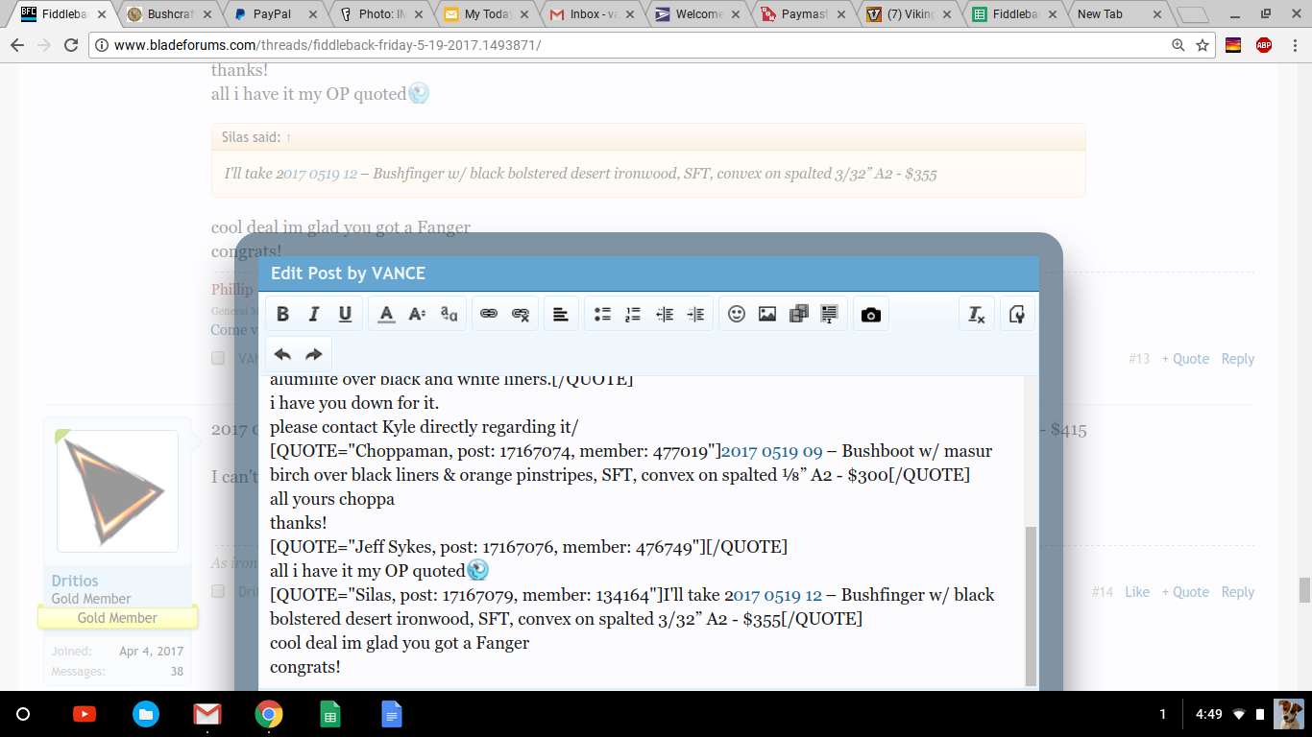Switch to the Inbox Gmail tab
The image size is (1312, 737).
pos(589,14)
